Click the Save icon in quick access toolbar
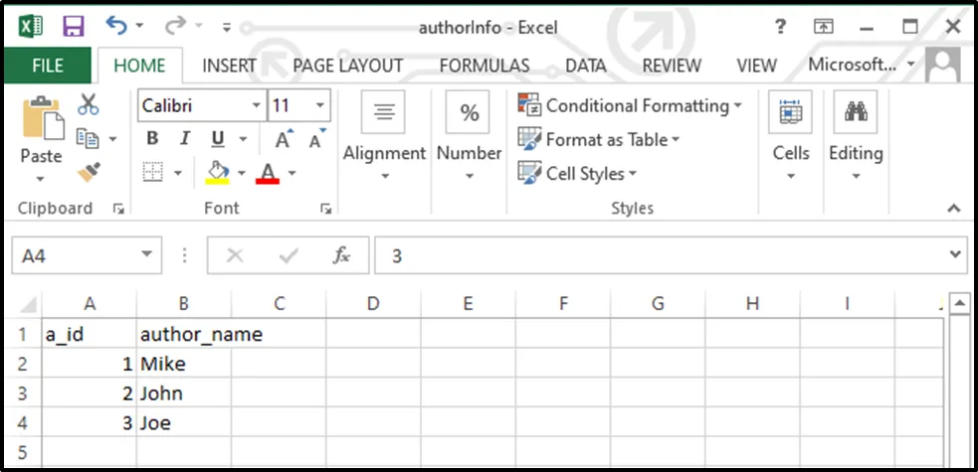978x472 pixels. point(73,26)
